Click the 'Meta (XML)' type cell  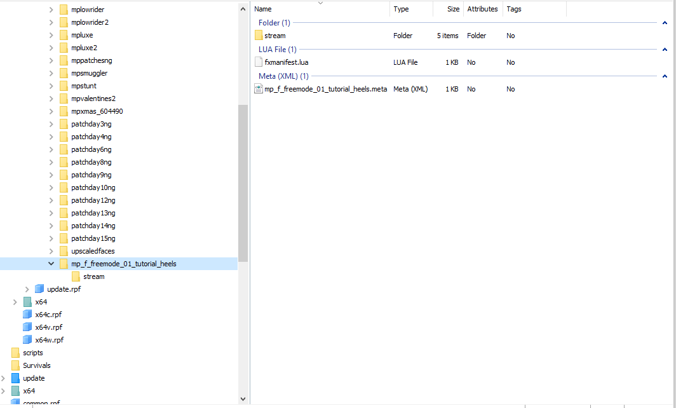click(410, 89)
